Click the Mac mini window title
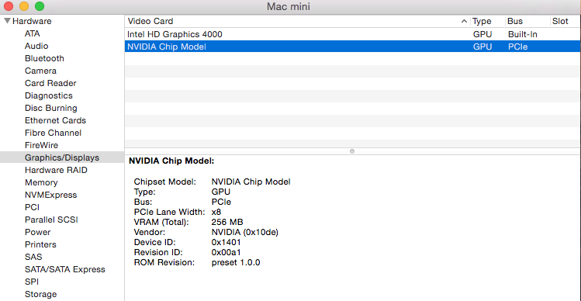 (289, 6)
